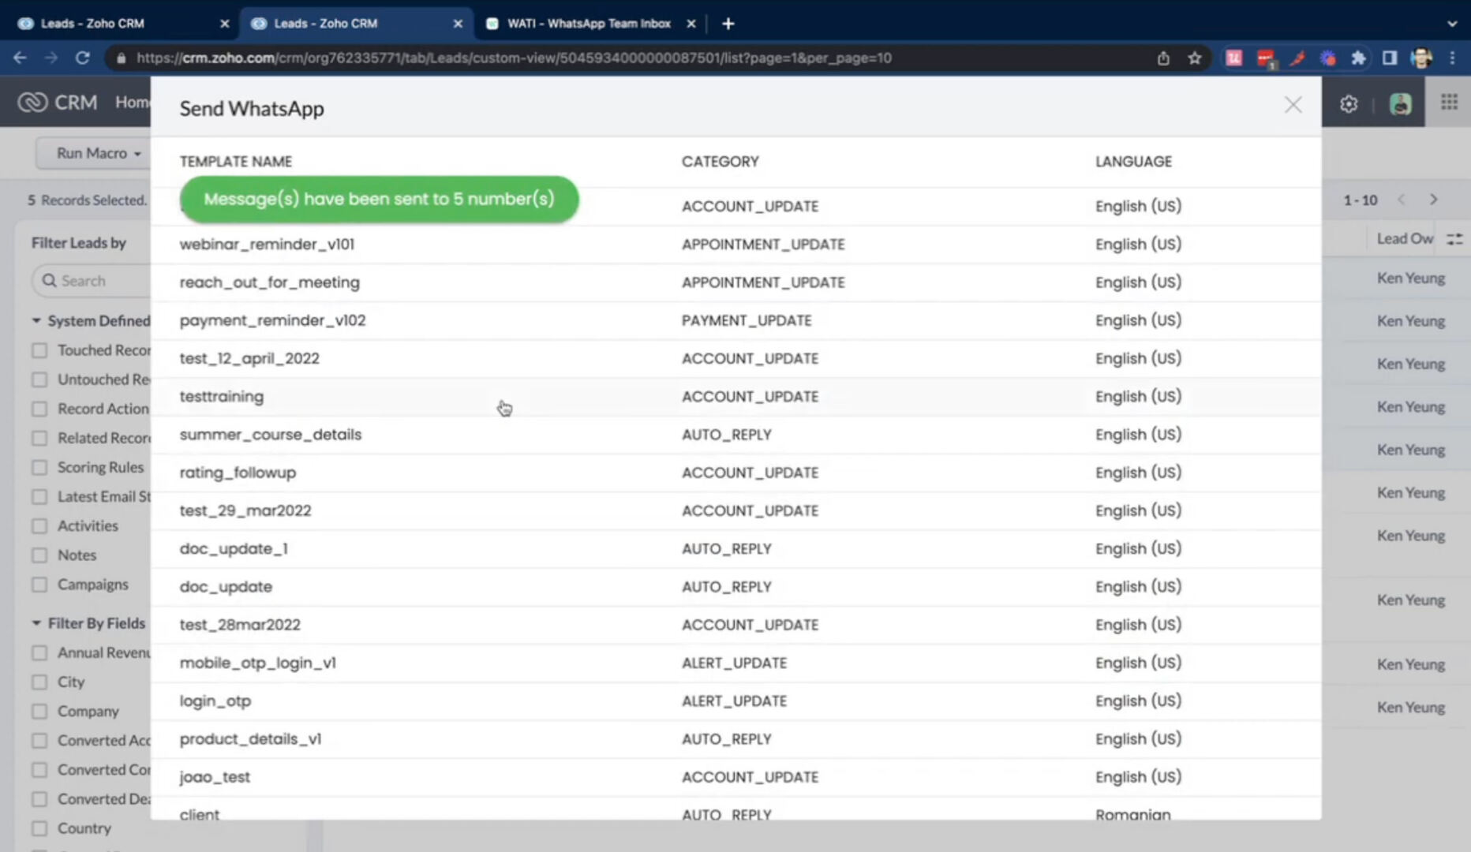
Task: Open the user profile avatar in CRM
Action: click(1401, 103)
